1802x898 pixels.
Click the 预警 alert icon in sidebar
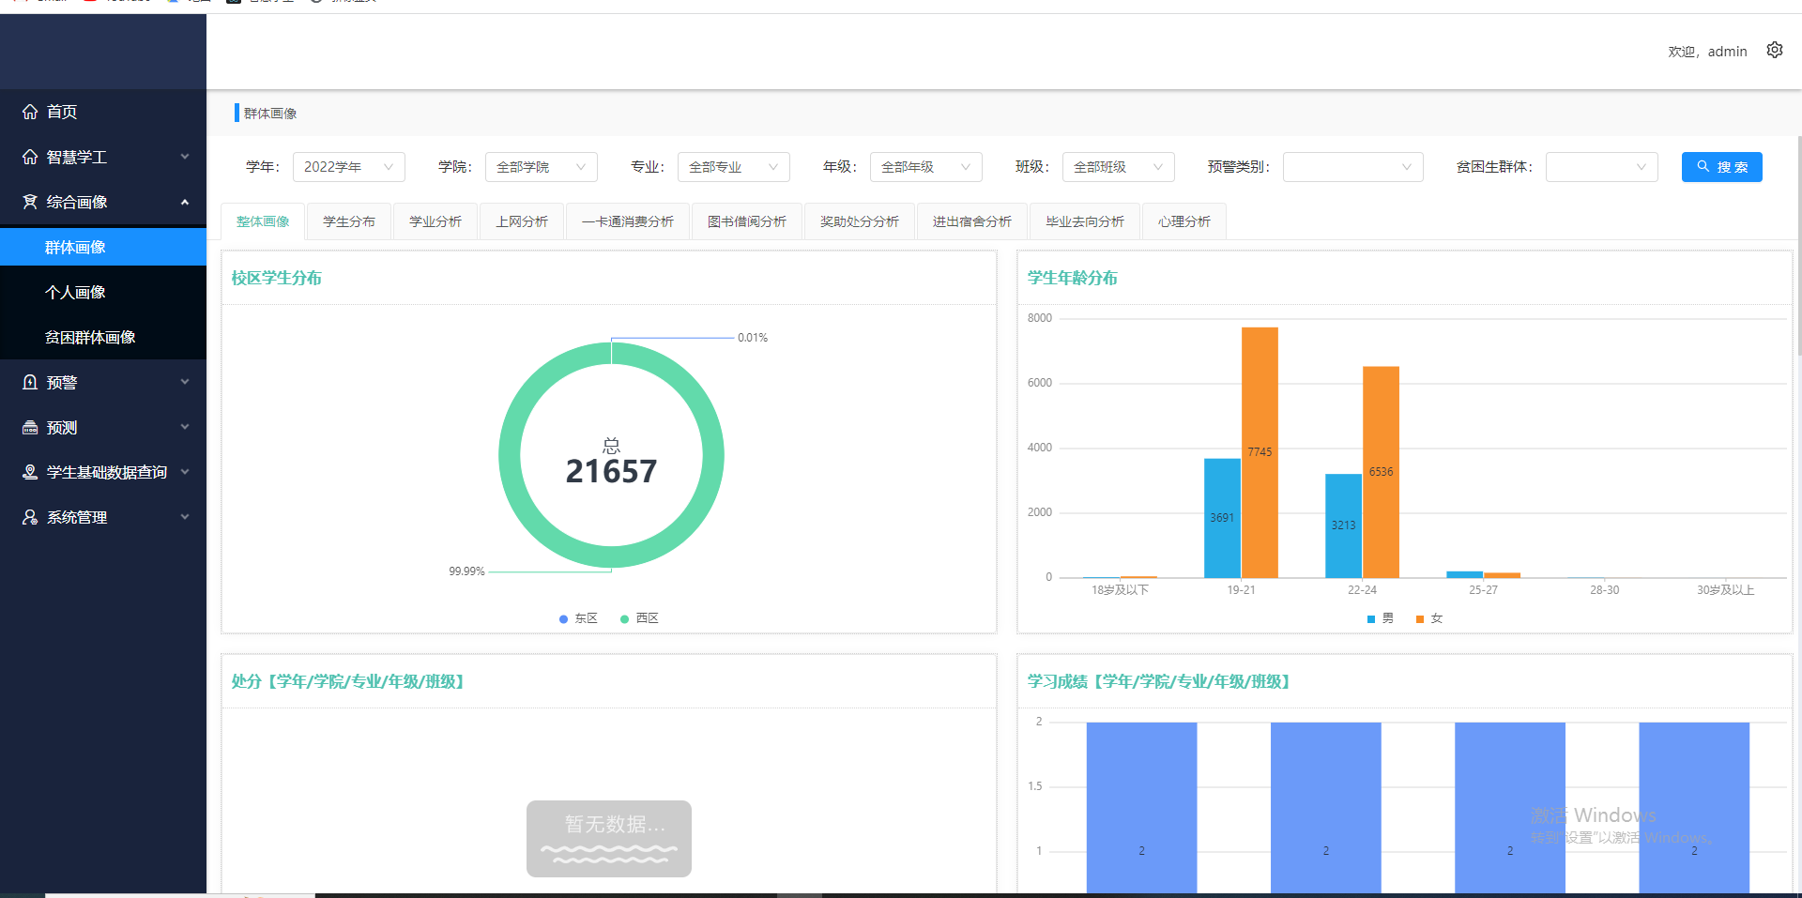tap(30, 382)
